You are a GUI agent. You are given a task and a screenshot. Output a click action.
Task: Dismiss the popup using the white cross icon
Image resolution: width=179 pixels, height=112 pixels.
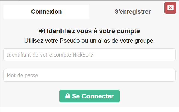[x=170, y=8]
